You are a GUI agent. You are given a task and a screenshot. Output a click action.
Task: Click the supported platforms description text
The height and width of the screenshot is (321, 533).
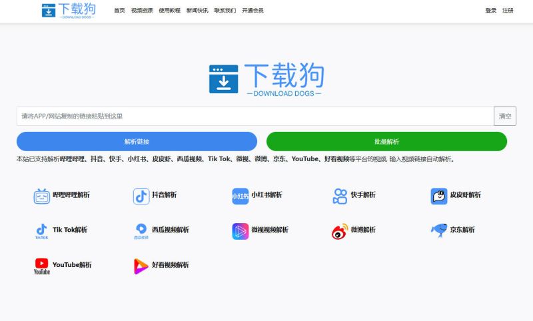(x=235, y=159)
